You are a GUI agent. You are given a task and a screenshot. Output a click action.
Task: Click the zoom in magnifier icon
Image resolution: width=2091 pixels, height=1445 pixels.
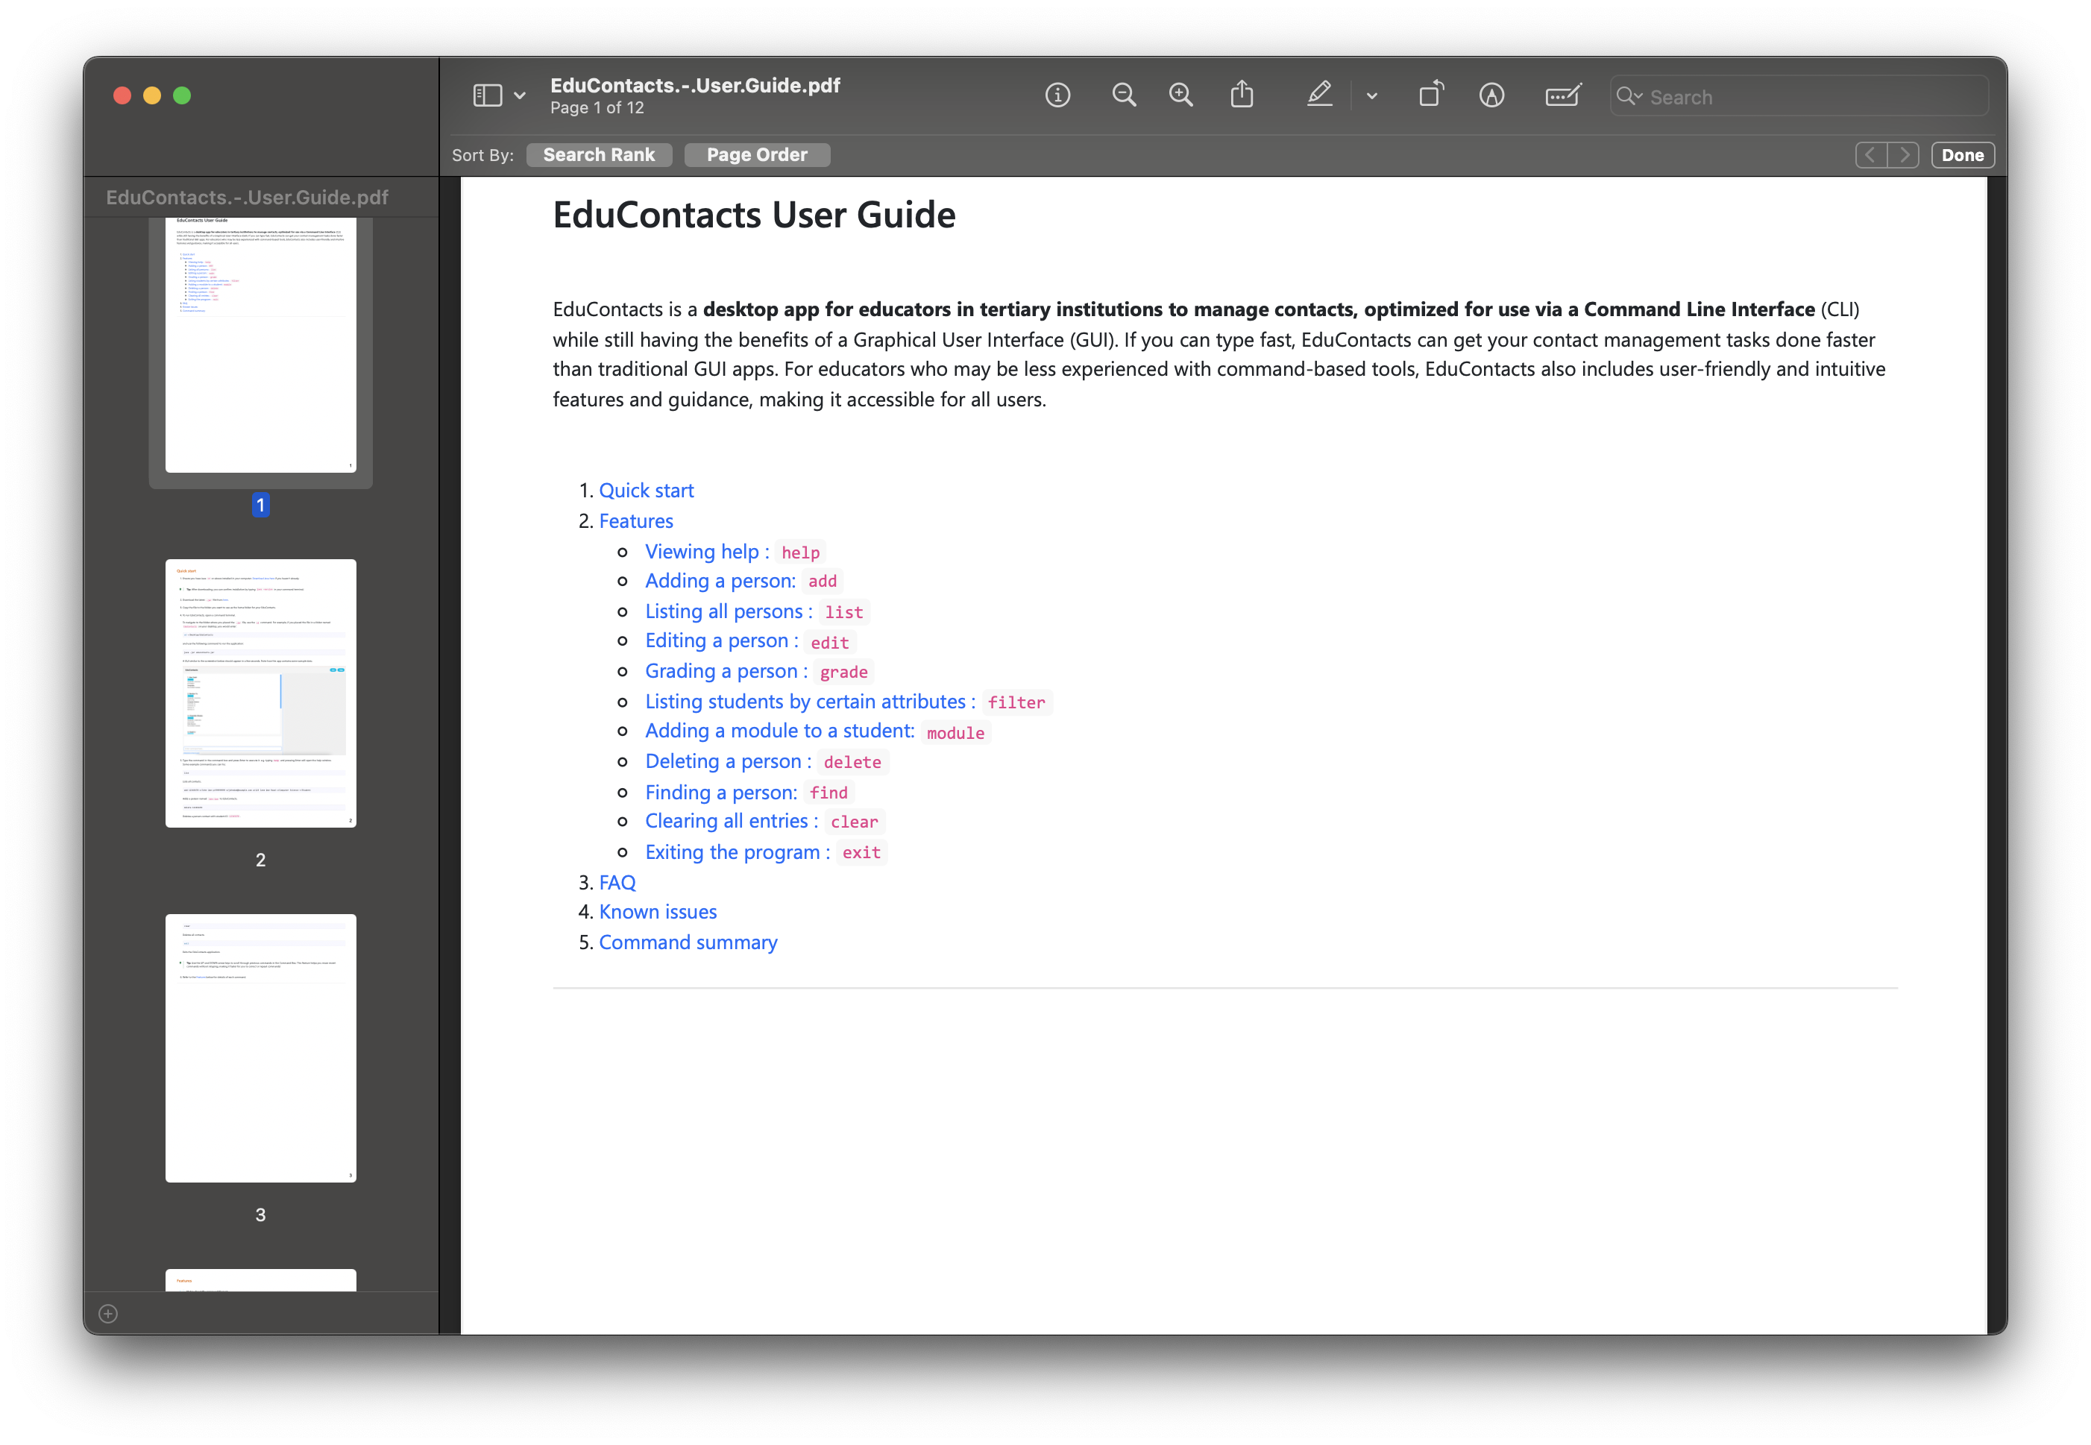[x=1182, y=97]
